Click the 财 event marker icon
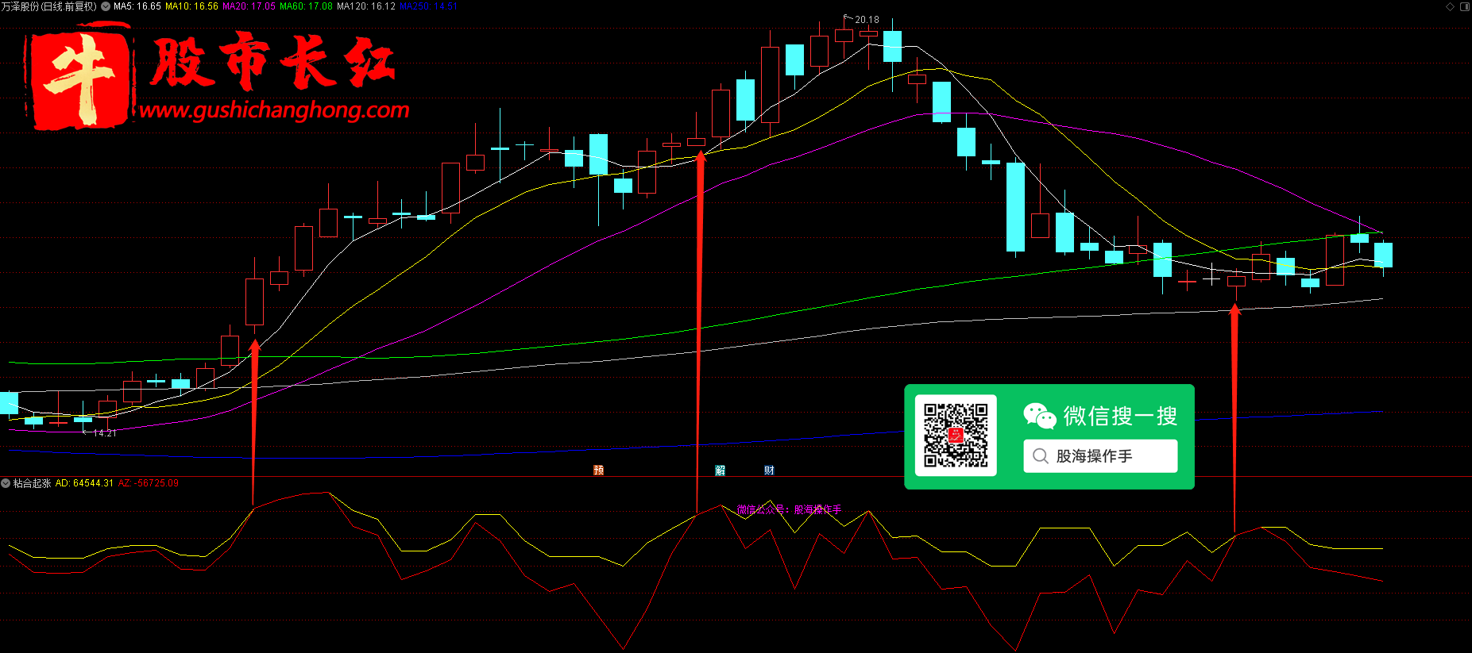The height and width of the screenshot is (653, 1472). (769, 471)
